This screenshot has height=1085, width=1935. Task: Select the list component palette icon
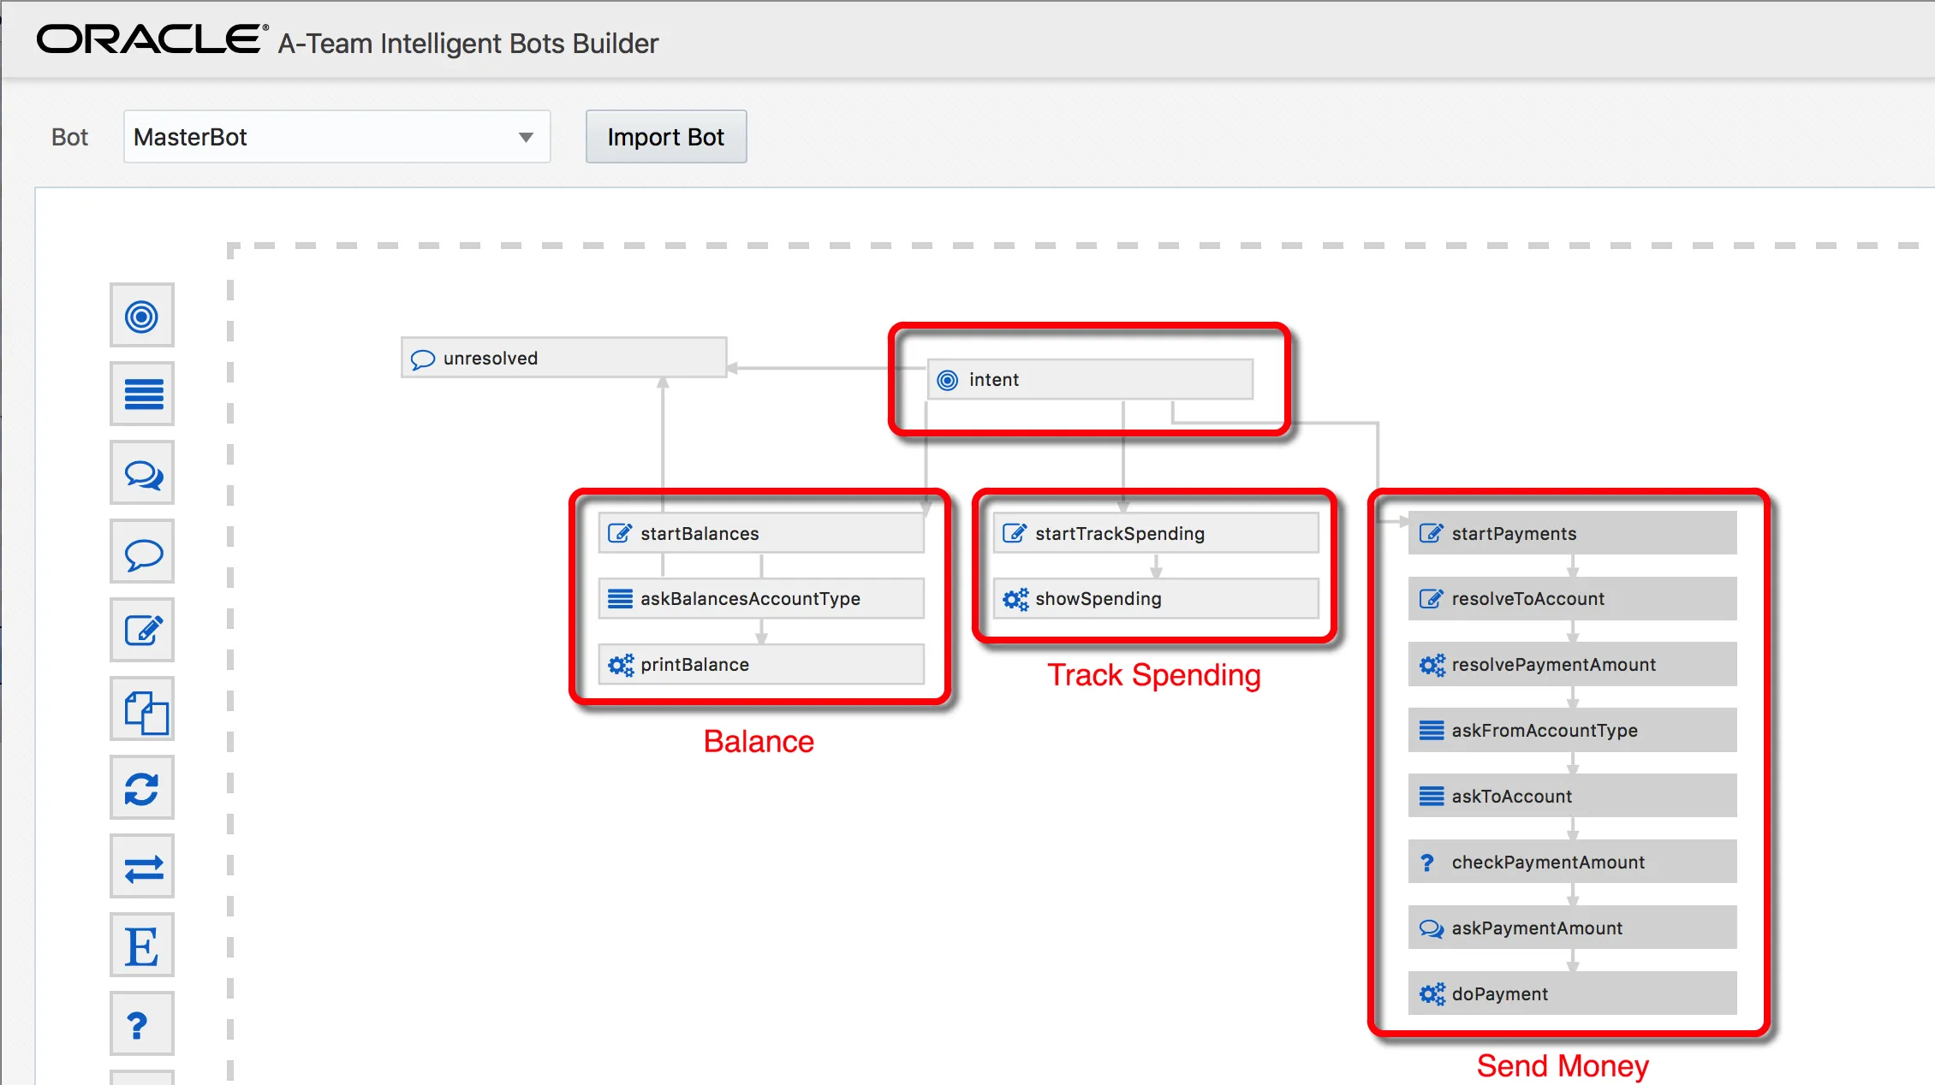(142, 394)
